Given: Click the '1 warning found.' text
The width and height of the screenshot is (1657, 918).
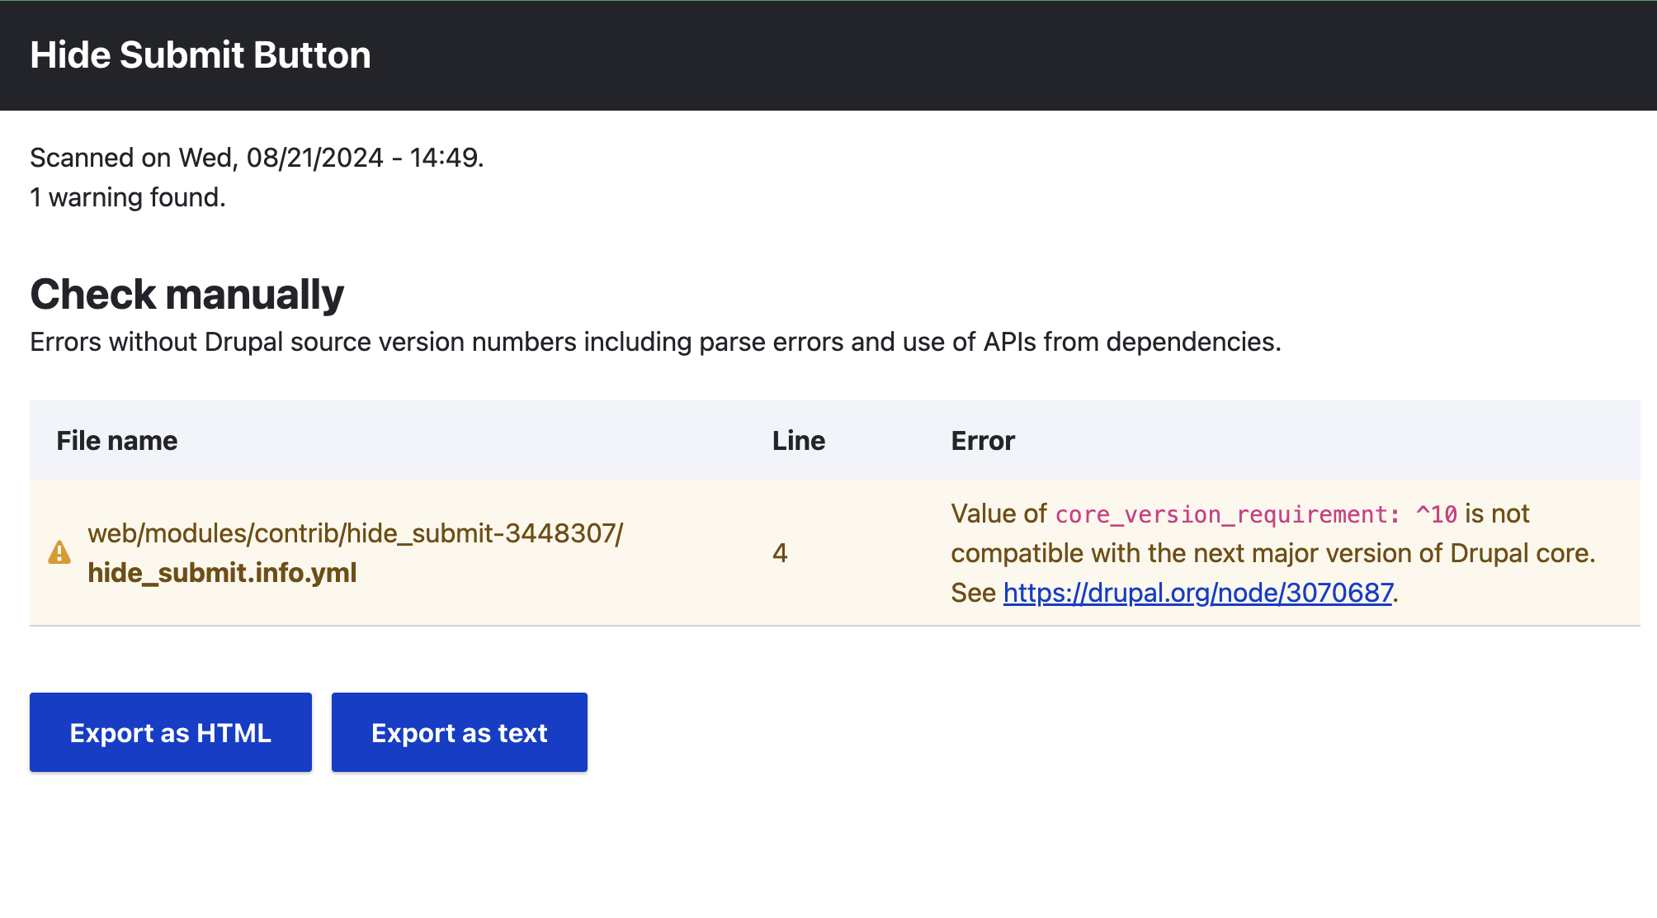Looking at the screenshot, I should pos(128,197).
